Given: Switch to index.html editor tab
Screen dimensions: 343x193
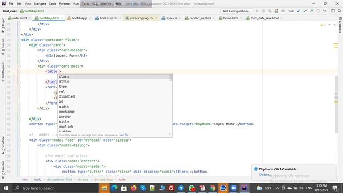Looking at the screenshot, I should pyautogui.click(x=19, y=18).
